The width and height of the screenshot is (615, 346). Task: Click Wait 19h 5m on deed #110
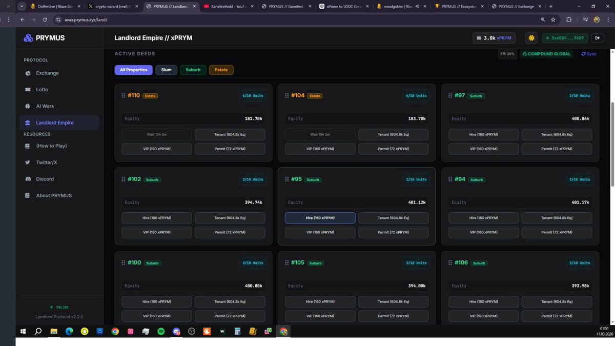point(157,134)
